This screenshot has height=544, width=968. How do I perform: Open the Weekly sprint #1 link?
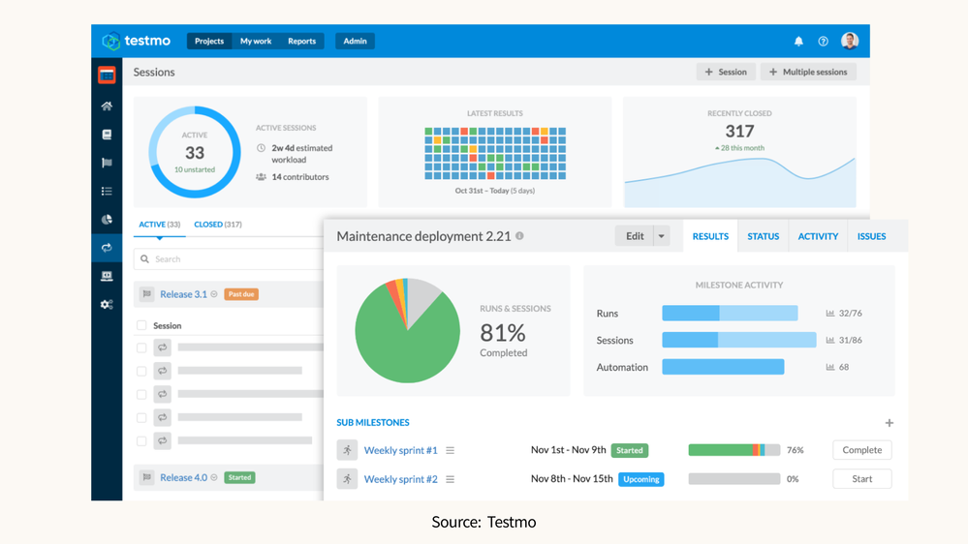click(x=400, y=450)
